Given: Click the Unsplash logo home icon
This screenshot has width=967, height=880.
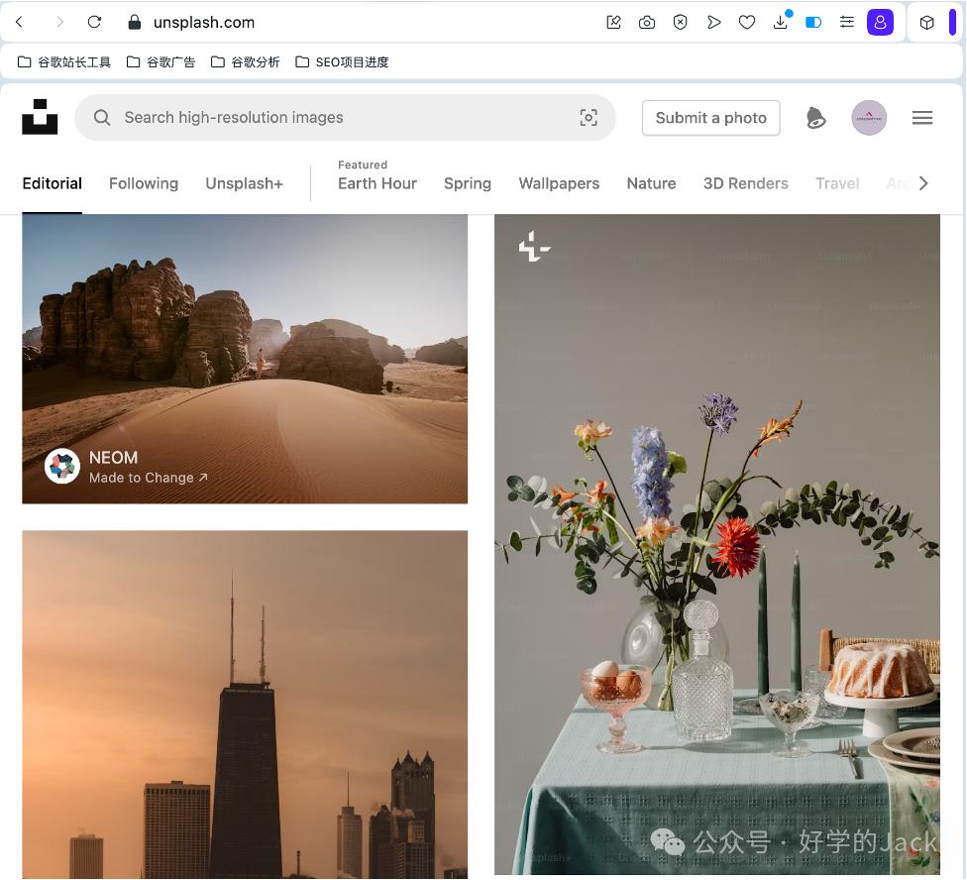Looking at the screenshot, I should coord(40,117).
